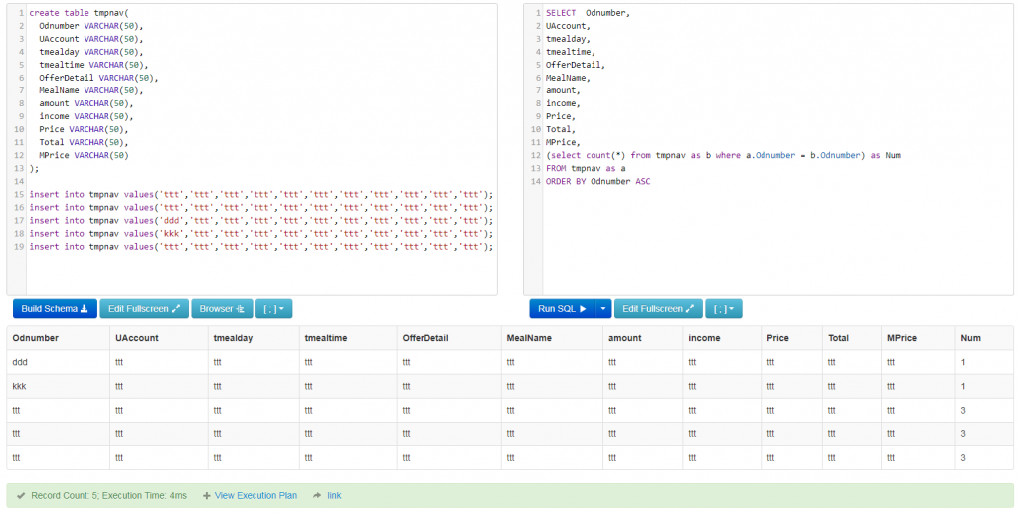Click the Num column header
This screenshot has width=1018, height=513.
pyautogui.click(x=984, y=338)
